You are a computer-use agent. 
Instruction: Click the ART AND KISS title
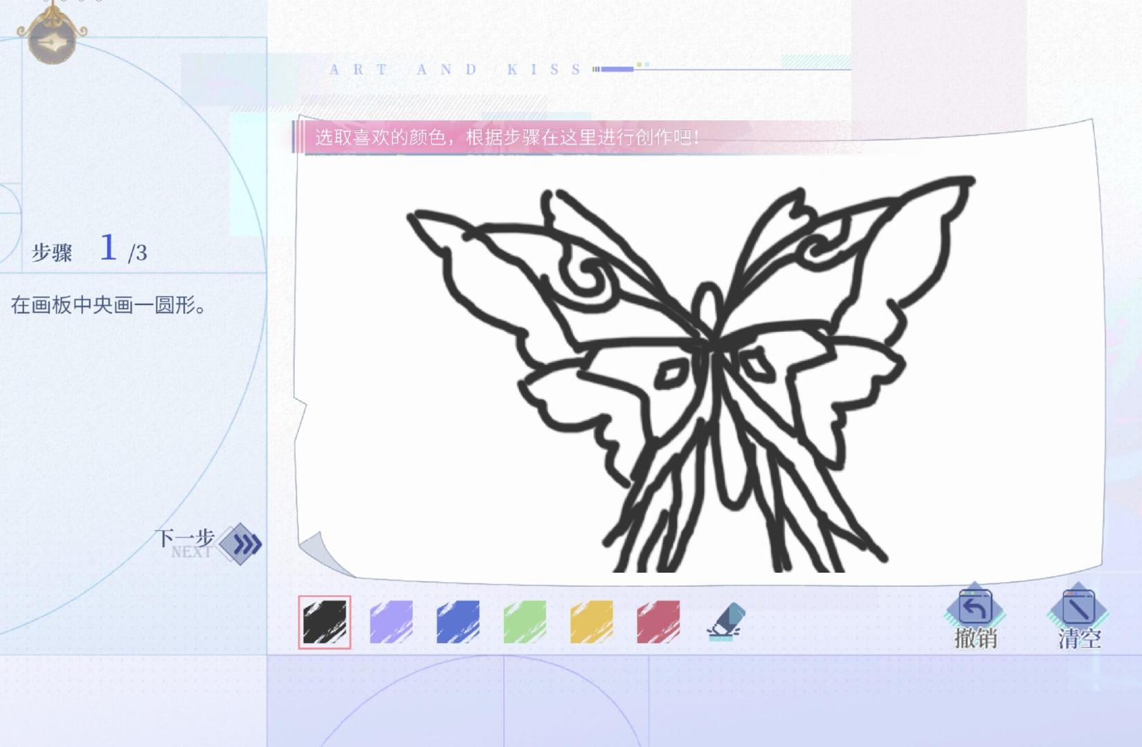(x=455, y=69)
